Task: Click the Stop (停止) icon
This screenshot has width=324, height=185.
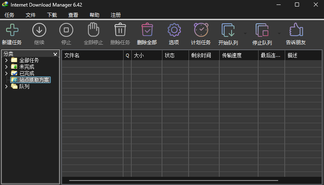Action: tap(66, 30)
